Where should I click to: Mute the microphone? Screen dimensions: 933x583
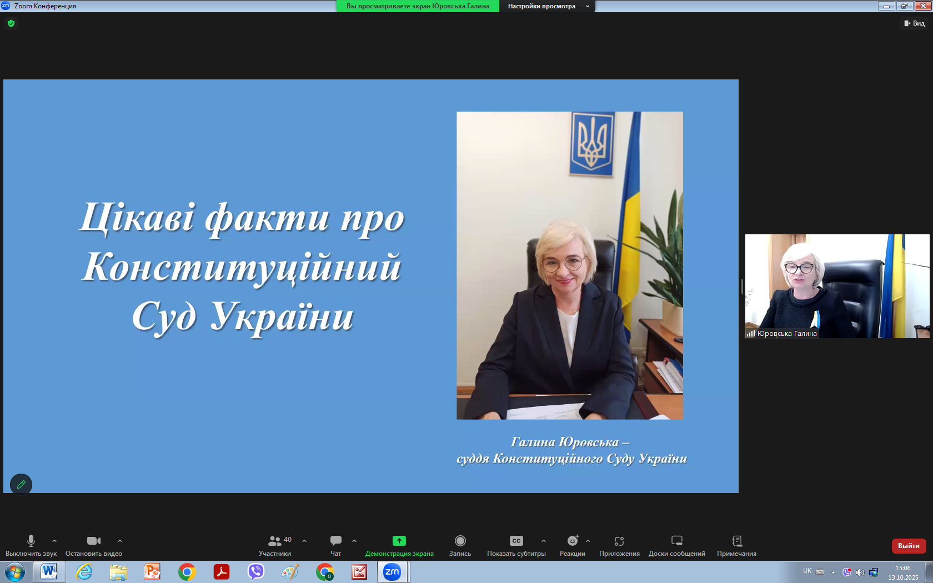(x=31, y=541)
